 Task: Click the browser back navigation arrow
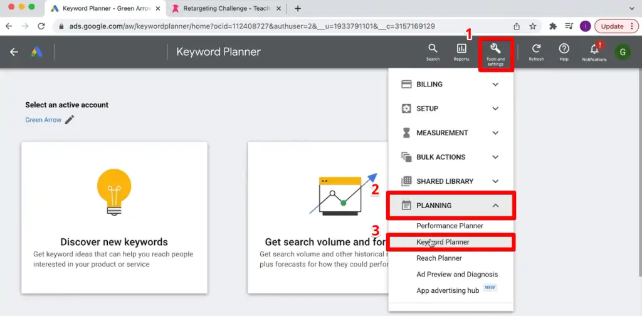point(9,26)
